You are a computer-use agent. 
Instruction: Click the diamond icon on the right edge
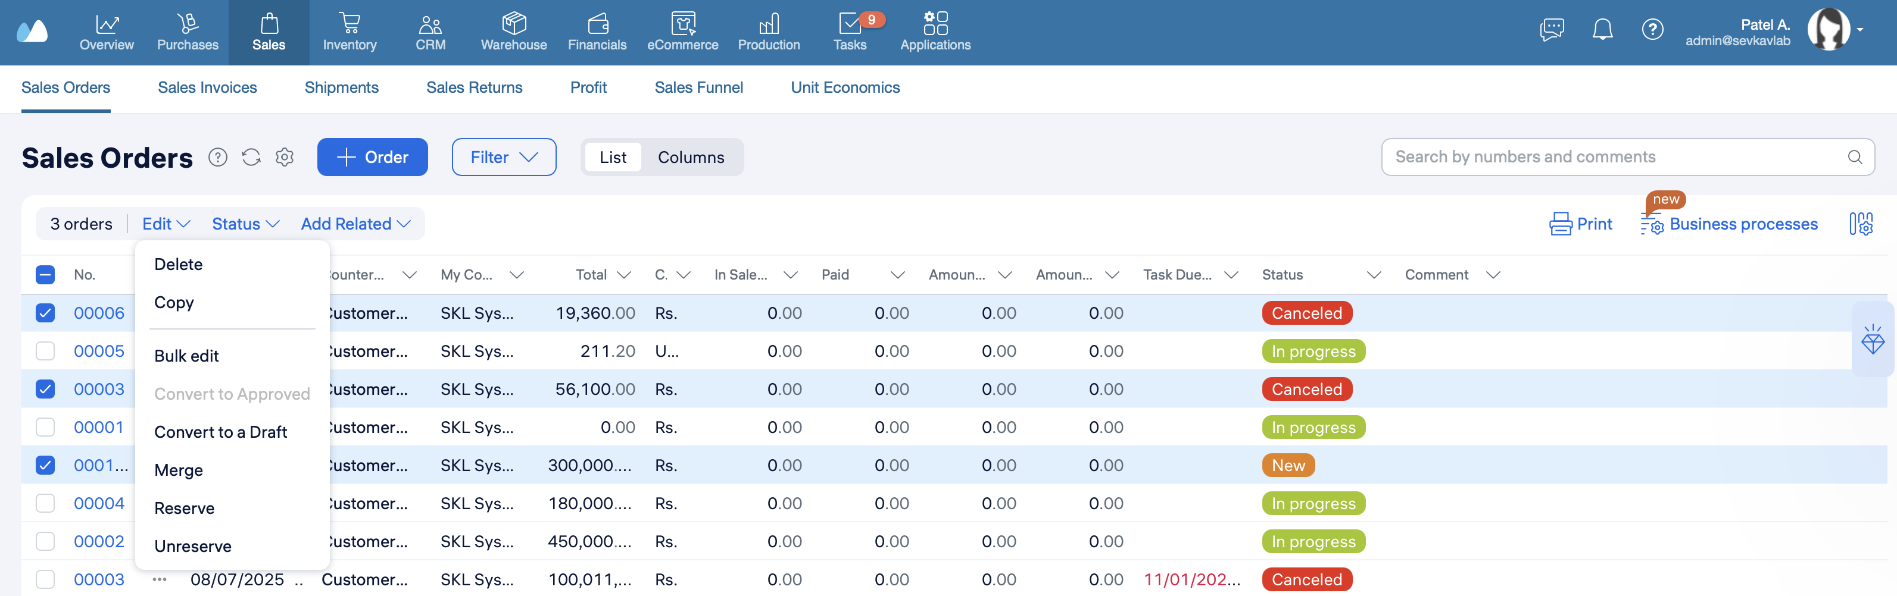(x=1873, y=339)
